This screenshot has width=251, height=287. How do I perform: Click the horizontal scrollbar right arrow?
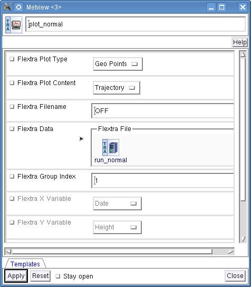231,252
